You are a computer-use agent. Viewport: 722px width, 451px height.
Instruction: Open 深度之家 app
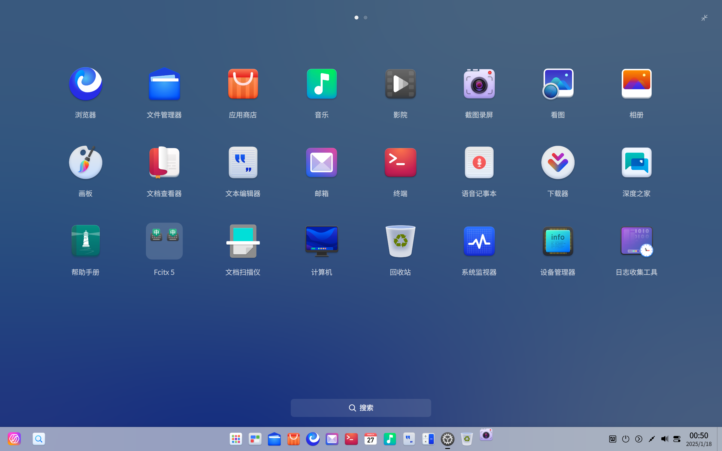(636, 162)
